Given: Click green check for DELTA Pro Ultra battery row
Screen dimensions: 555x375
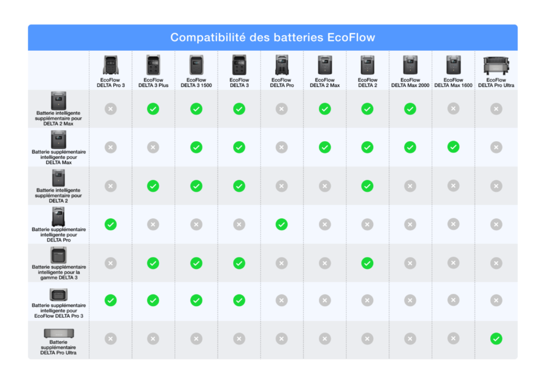Looking at the screenshot, I should point(496,338).
